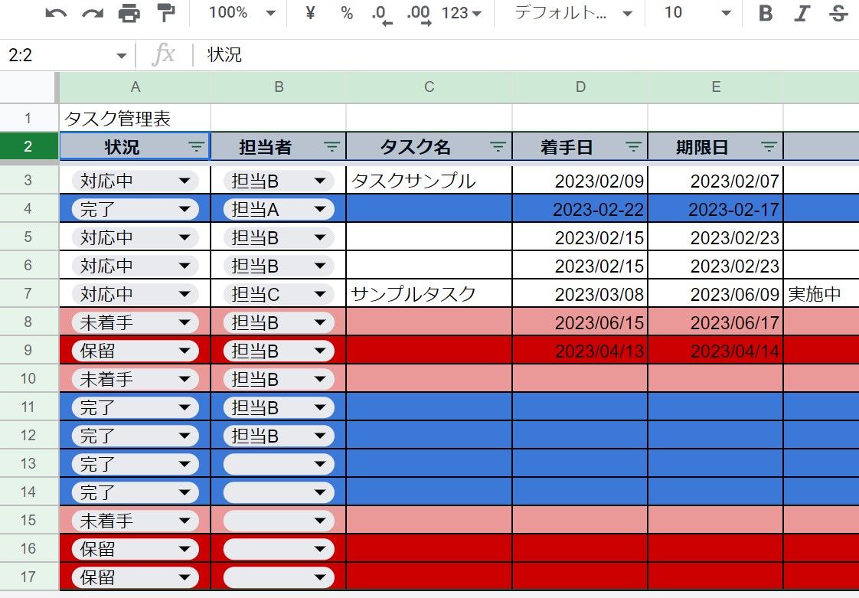Click the redo arrow icon
859x598 pixels.
[93, 12]
